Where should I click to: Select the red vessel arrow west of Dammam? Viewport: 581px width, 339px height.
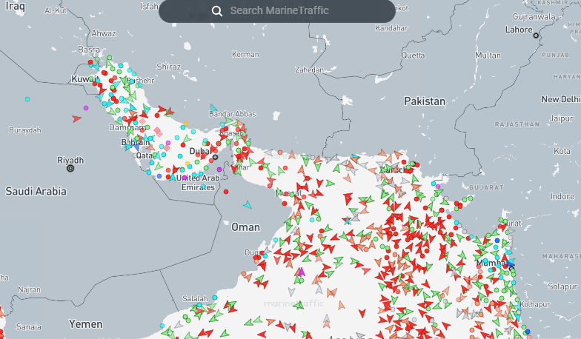coord(76,118)
